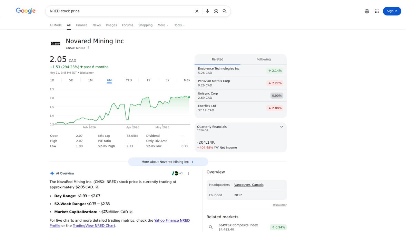Start voice search with microphone icon
The width and height of the screenshot is (414, 232).
tap(207, 11)
